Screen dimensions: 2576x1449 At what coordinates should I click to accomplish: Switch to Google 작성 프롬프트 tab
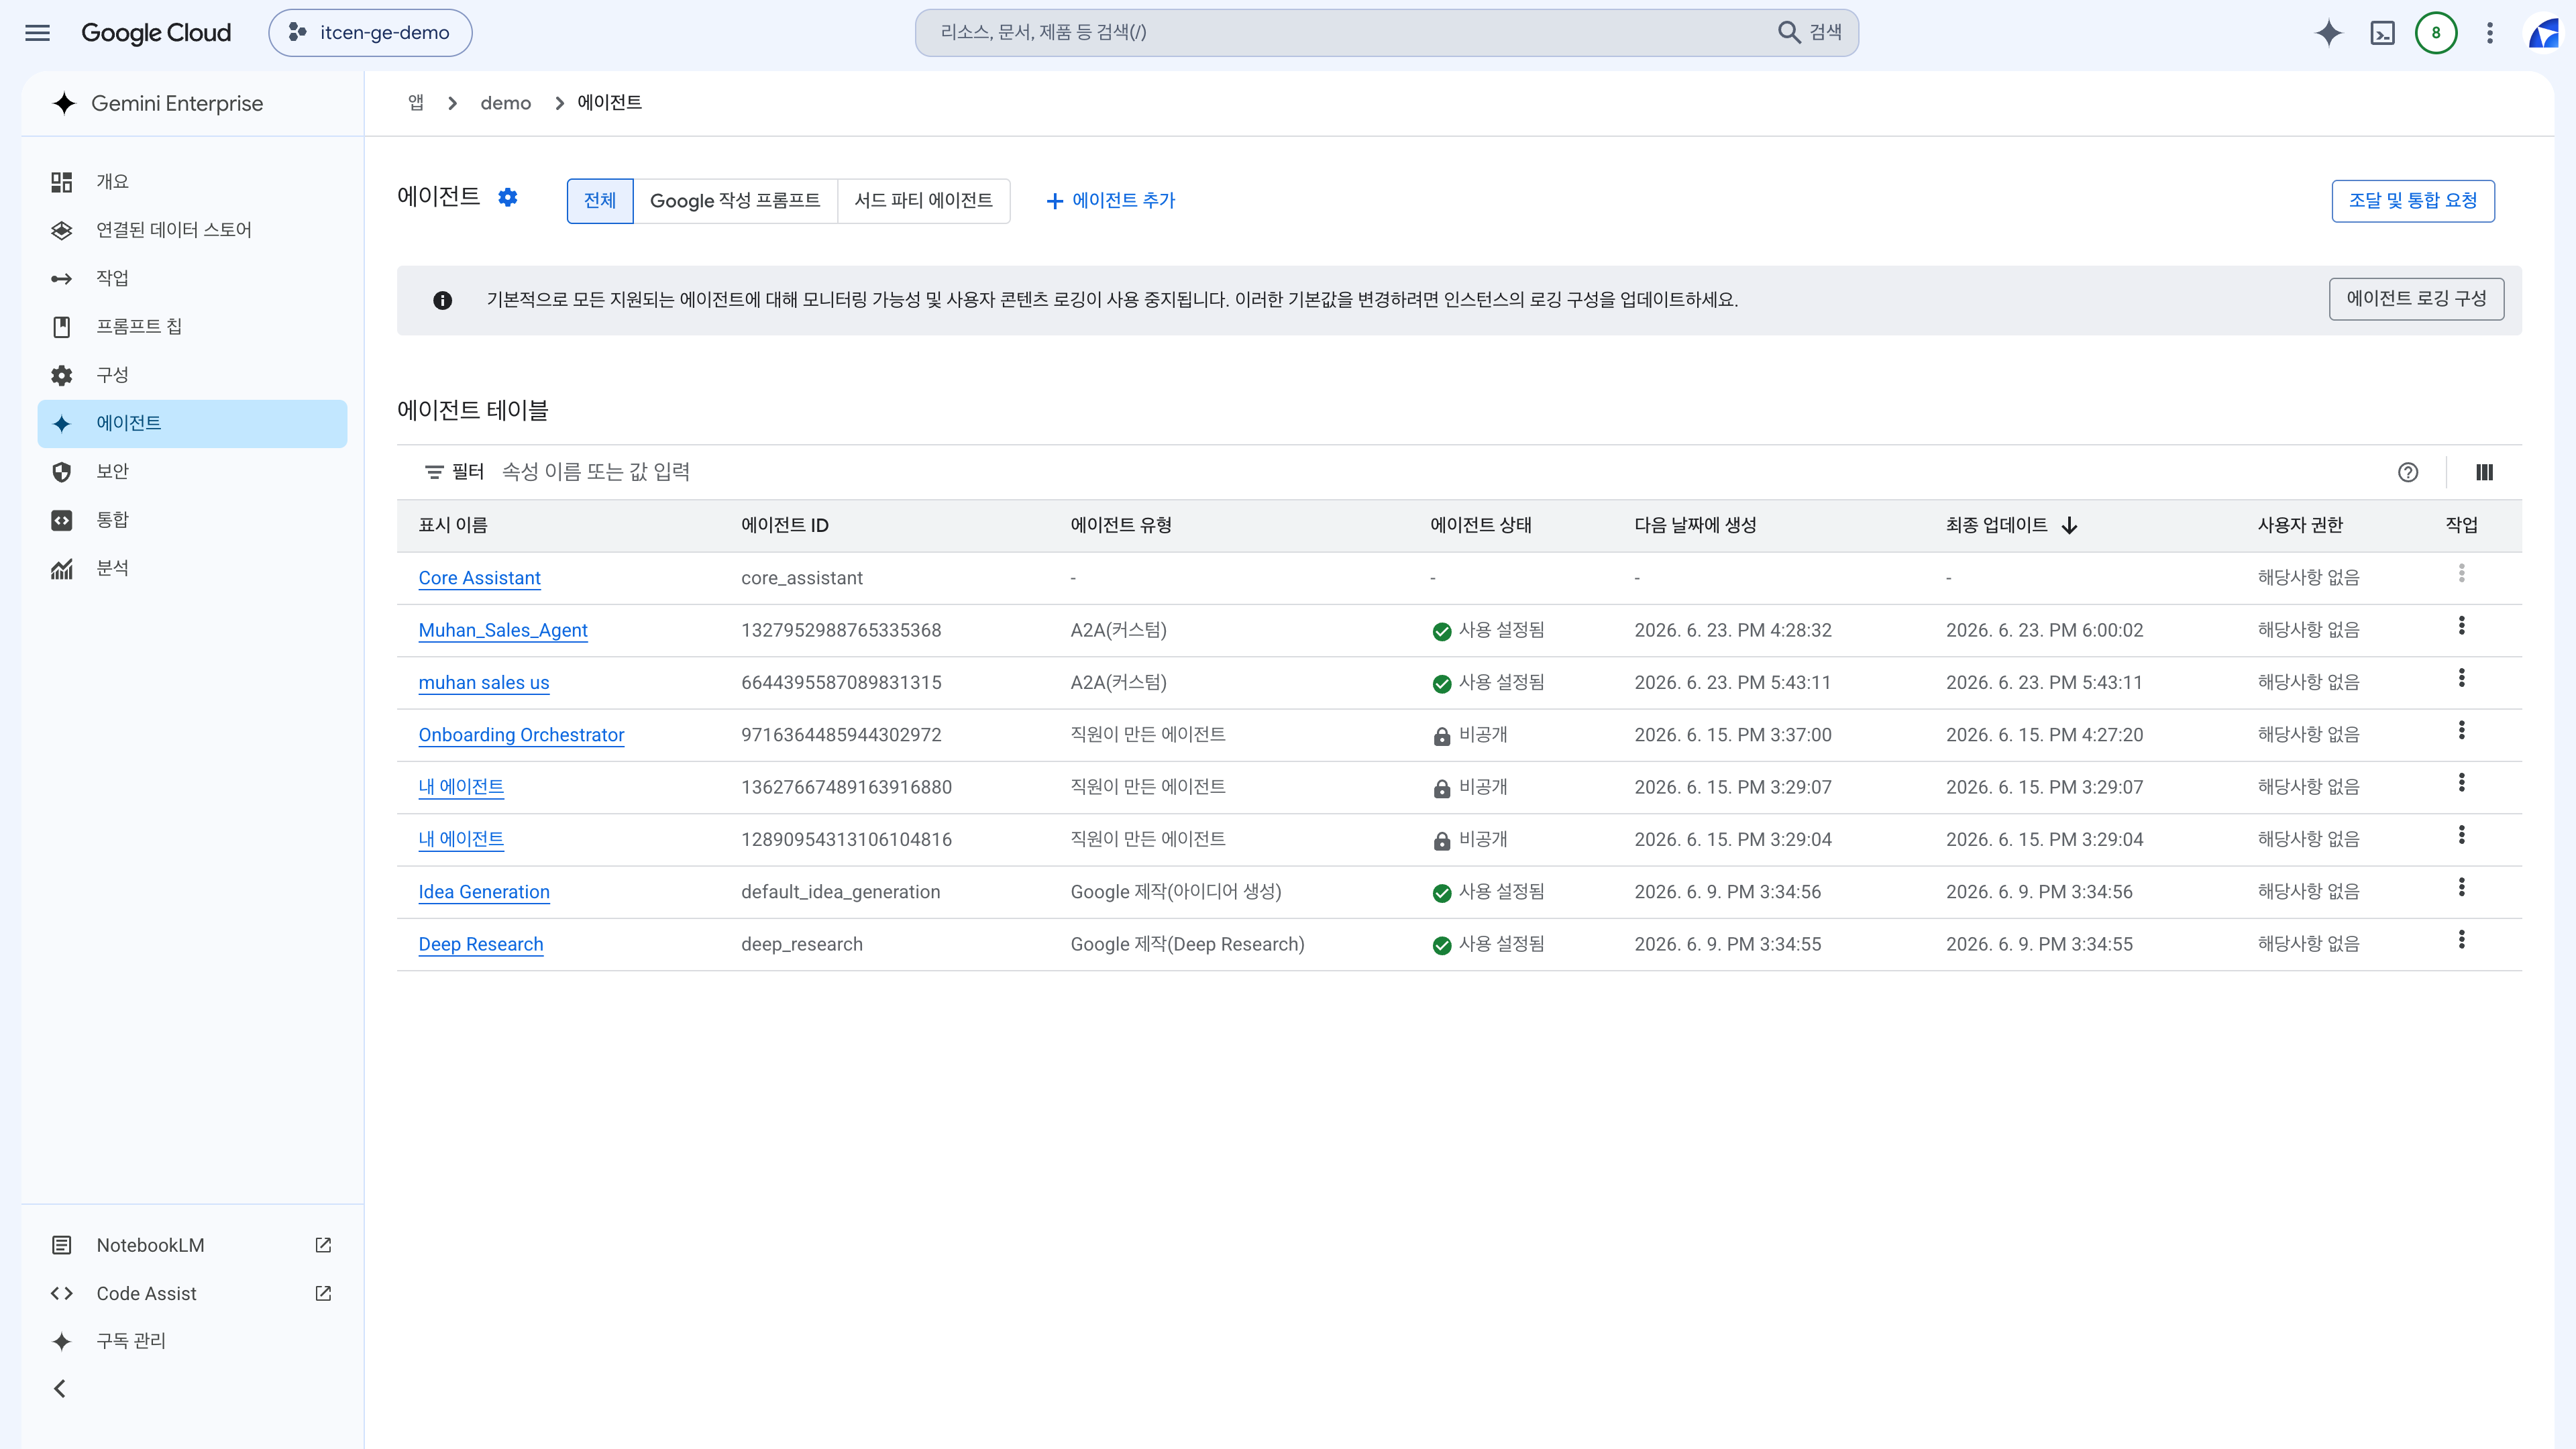pyautogui.click(x=735, y=200)
